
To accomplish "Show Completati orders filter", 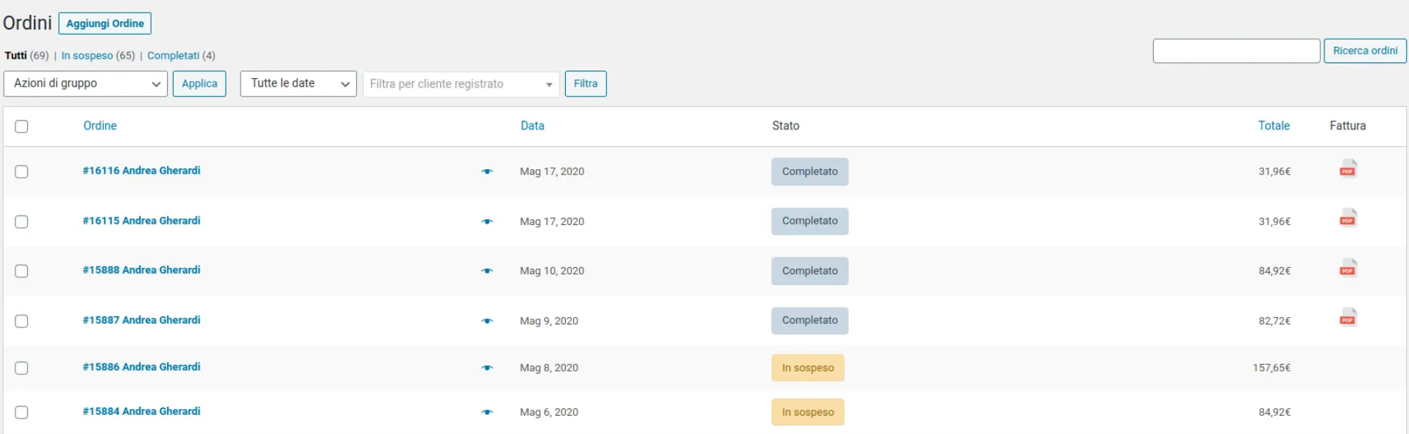I will point(173,56).
